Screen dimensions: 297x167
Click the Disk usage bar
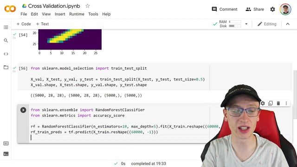(x=235, y=26)
